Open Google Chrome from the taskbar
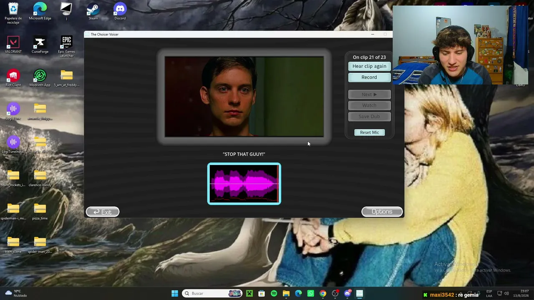Viewport: 534px width, 300px height. pos(323,293)
